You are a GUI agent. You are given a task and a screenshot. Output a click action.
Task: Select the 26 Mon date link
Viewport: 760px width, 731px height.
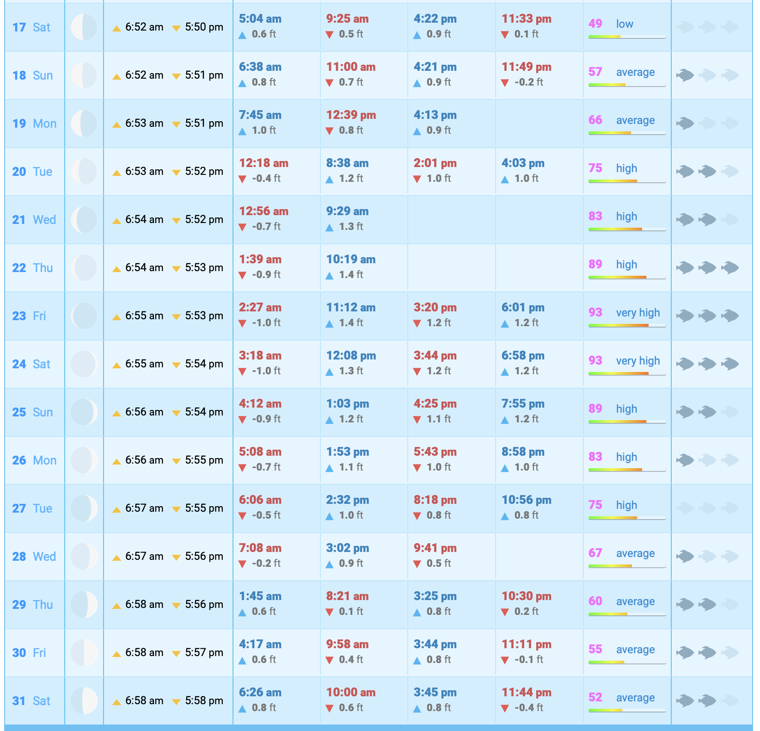34,460
